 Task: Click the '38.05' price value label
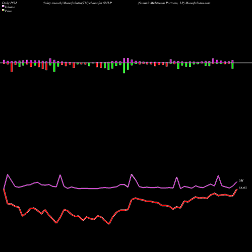(242, 188)
